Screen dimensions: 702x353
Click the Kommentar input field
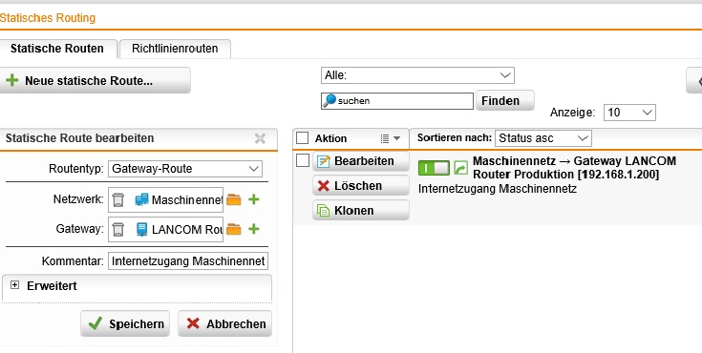(188, 260)
